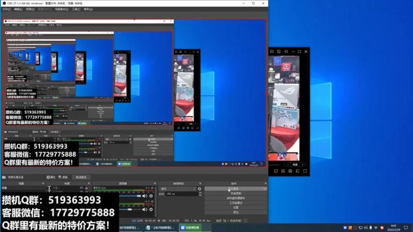
Task: Open the Windows notification center icon
Action: pos(406,228)
